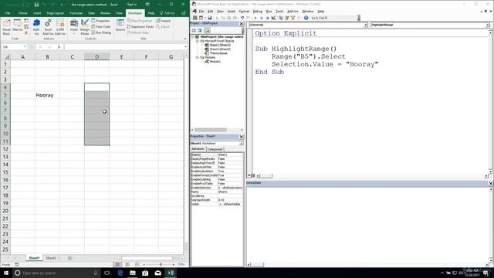Adjust the Excel zoom slider
494x278 pixels.
pos(161,264)
